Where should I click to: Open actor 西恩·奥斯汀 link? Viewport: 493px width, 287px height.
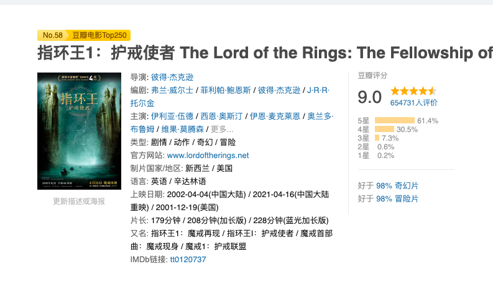coord(221,117)
